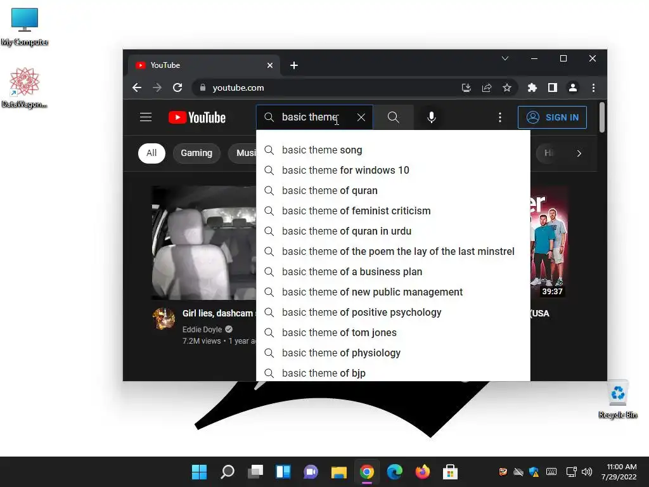Open the volume control in system tray
Screen dimensions: 649x487
(586, 472)
